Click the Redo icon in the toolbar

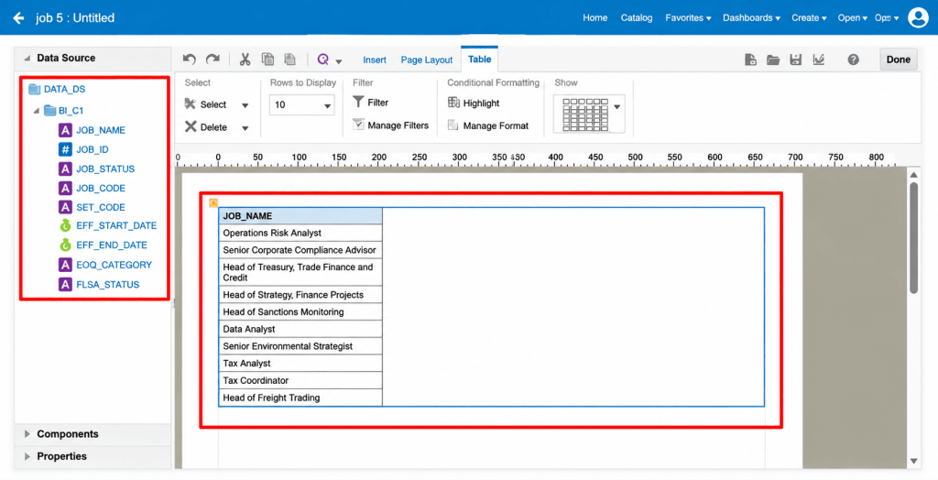(213, 60)
